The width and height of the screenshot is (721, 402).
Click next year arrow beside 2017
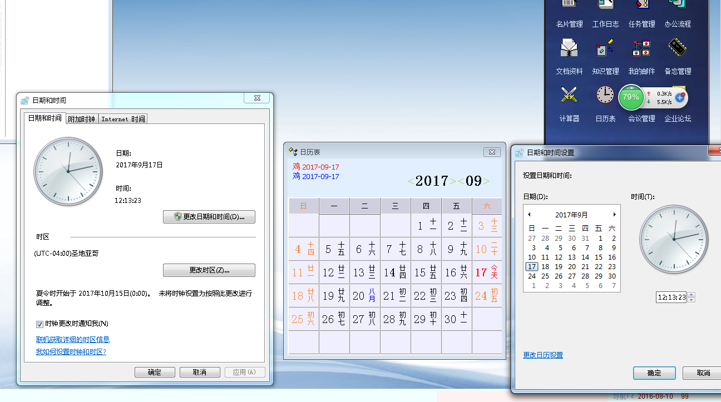[x=453, y=181]
